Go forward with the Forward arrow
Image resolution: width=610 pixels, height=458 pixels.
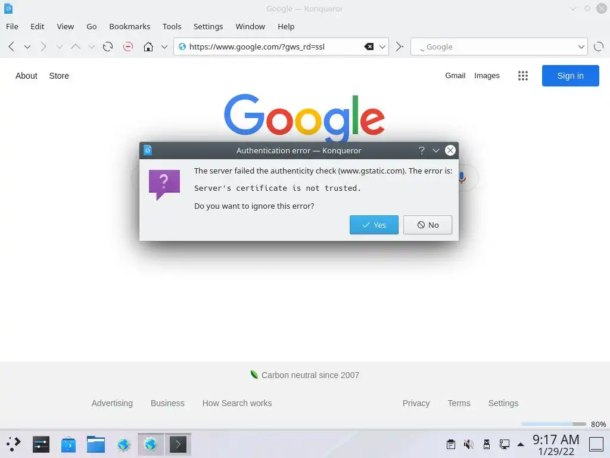pos(43,47)
